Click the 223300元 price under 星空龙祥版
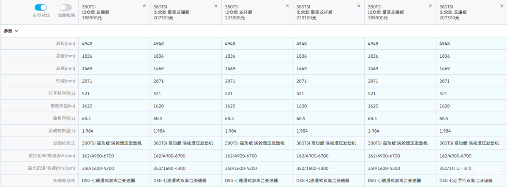This screenshot has width=507, height=187. tap(306, 18)
